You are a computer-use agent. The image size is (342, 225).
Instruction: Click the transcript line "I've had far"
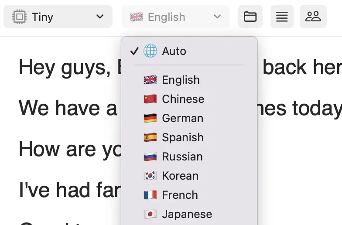point(70,190)
